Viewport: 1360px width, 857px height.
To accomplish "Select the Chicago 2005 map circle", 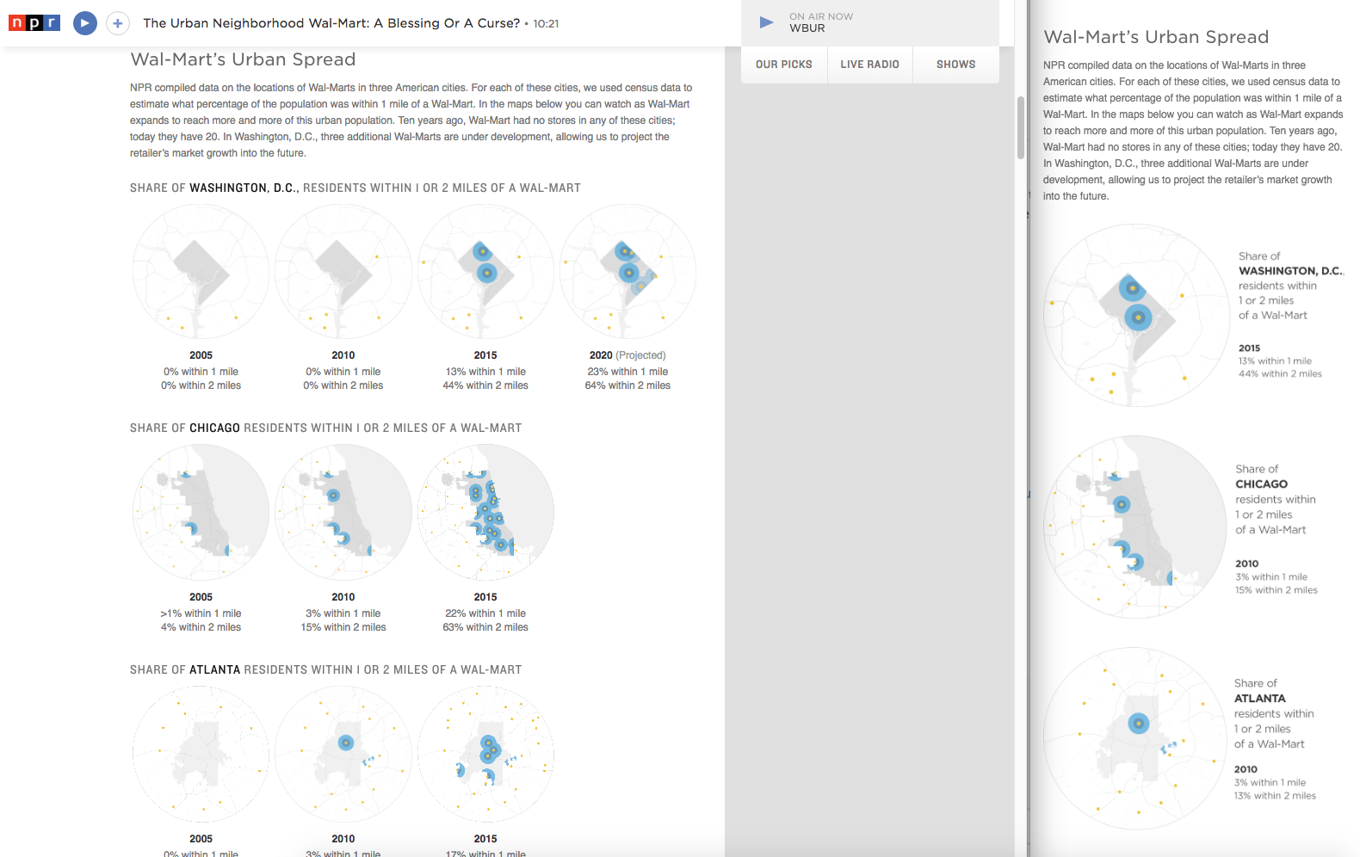I will pyautogui.click(x=201, y=513).
